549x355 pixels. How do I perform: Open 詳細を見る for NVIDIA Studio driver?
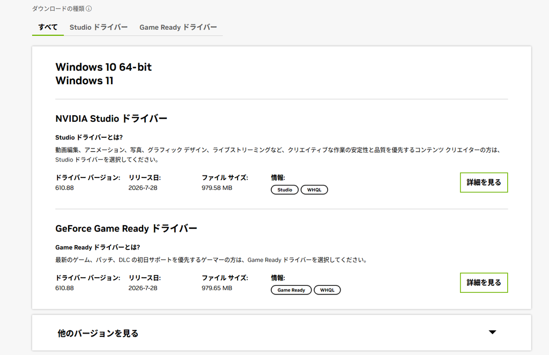click(484, 182)
